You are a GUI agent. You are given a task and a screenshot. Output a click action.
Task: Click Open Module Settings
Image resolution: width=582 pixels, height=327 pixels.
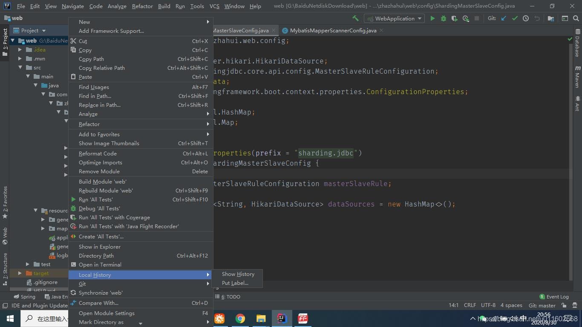[x=141, y=313]
